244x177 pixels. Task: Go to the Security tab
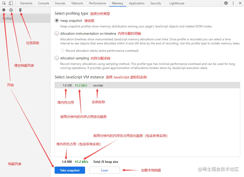click(156, 3)
